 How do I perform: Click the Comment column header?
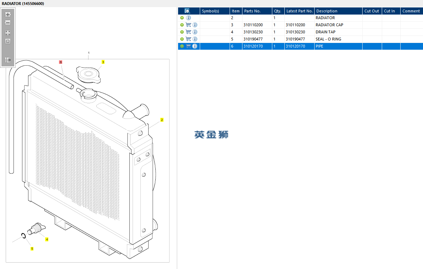click(412, 11)
